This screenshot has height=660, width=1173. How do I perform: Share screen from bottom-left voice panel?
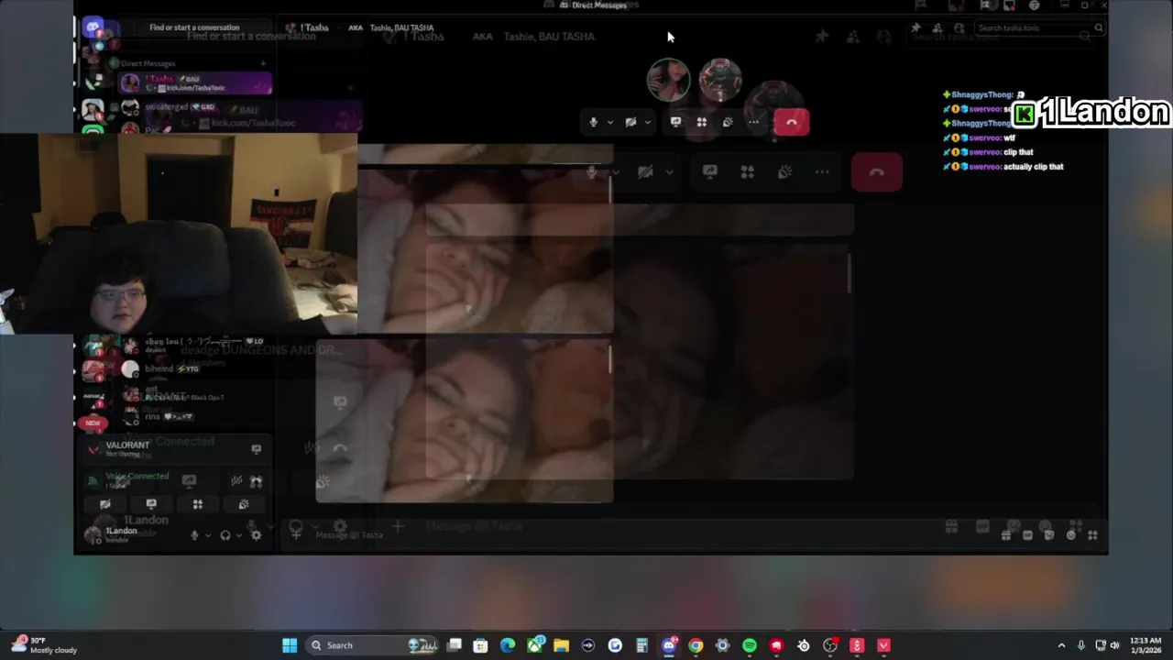pos(151,504)
